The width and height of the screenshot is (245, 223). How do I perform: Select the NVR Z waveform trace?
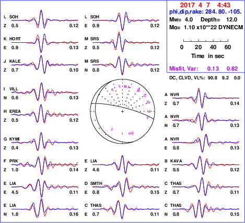[x=206, y=98]
